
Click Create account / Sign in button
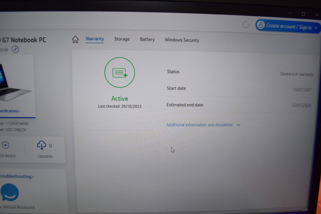[x=288, y=26]
